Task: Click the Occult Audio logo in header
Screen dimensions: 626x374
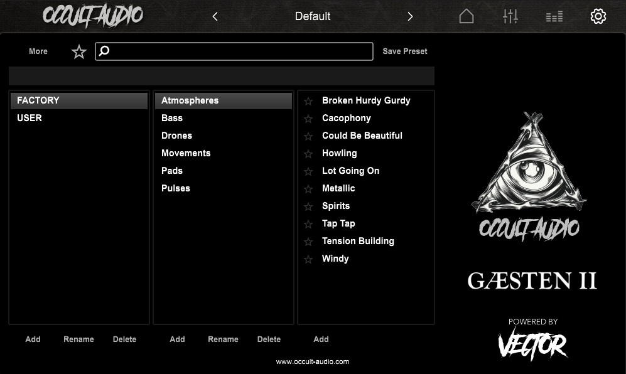Action: [93, 16]
